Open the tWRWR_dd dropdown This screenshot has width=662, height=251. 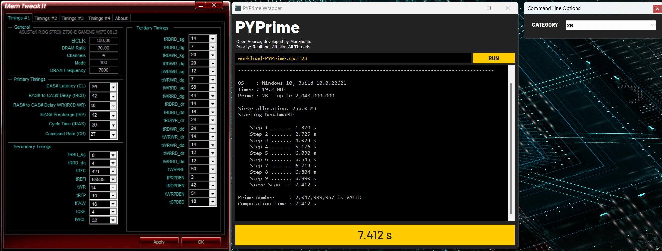pos(213,145)
